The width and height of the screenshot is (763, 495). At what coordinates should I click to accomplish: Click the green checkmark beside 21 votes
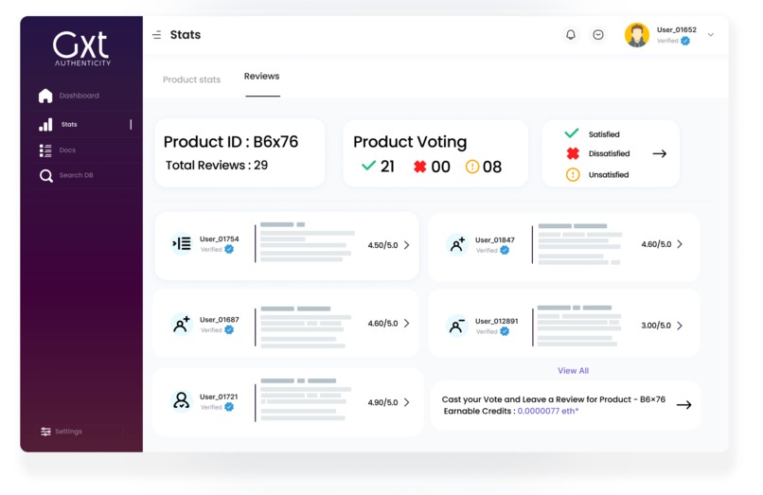coord(368,166)
